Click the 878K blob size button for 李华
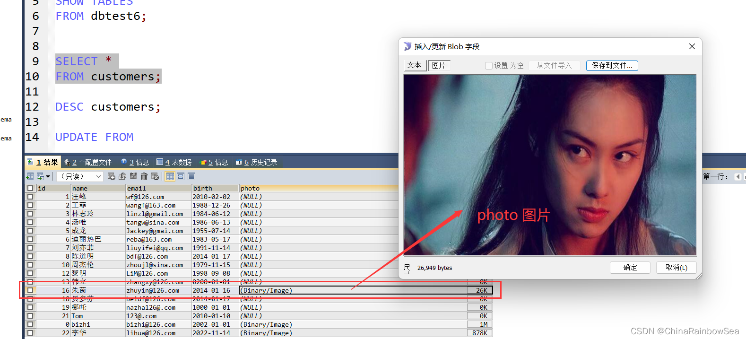This screenshot has height=339, width=746. (x=479, y=333)
